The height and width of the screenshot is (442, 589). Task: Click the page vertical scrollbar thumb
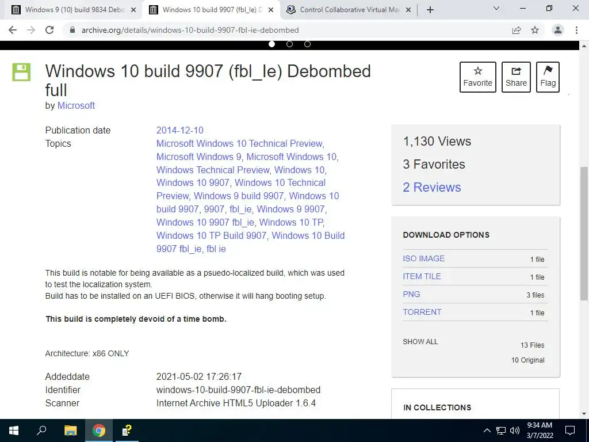[584, 233]
